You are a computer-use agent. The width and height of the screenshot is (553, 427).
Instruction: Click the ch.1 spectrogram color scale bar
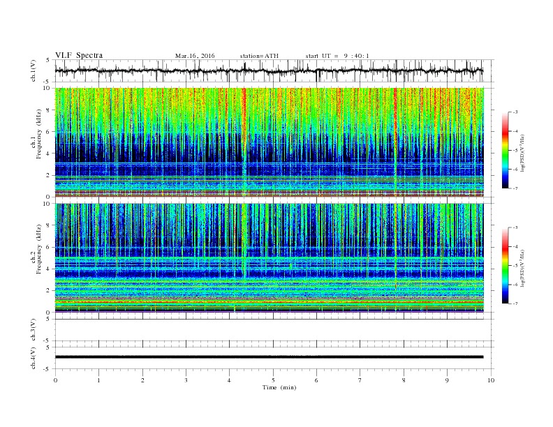[x=506, y=150]
